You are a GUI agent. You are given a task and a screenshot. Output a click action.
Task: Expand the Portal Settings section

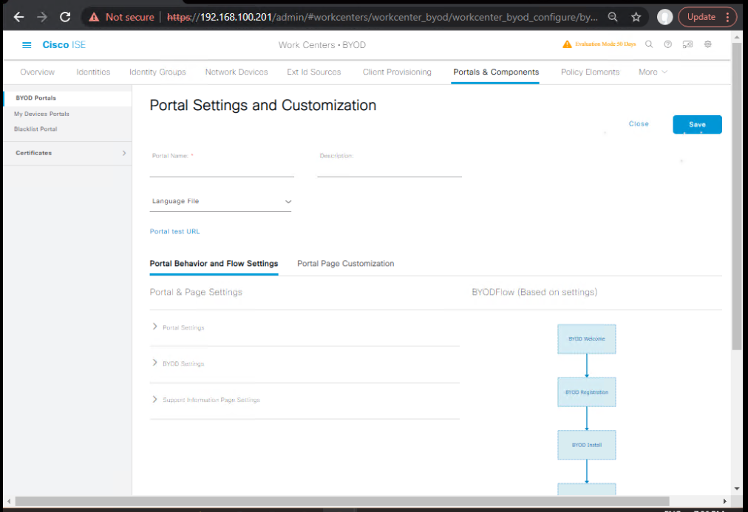154,327
